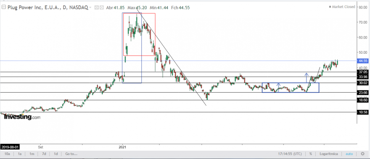Open symbol format settings gear icon
The width and height of the screenshot is (370, 159).
pos(102,8)
